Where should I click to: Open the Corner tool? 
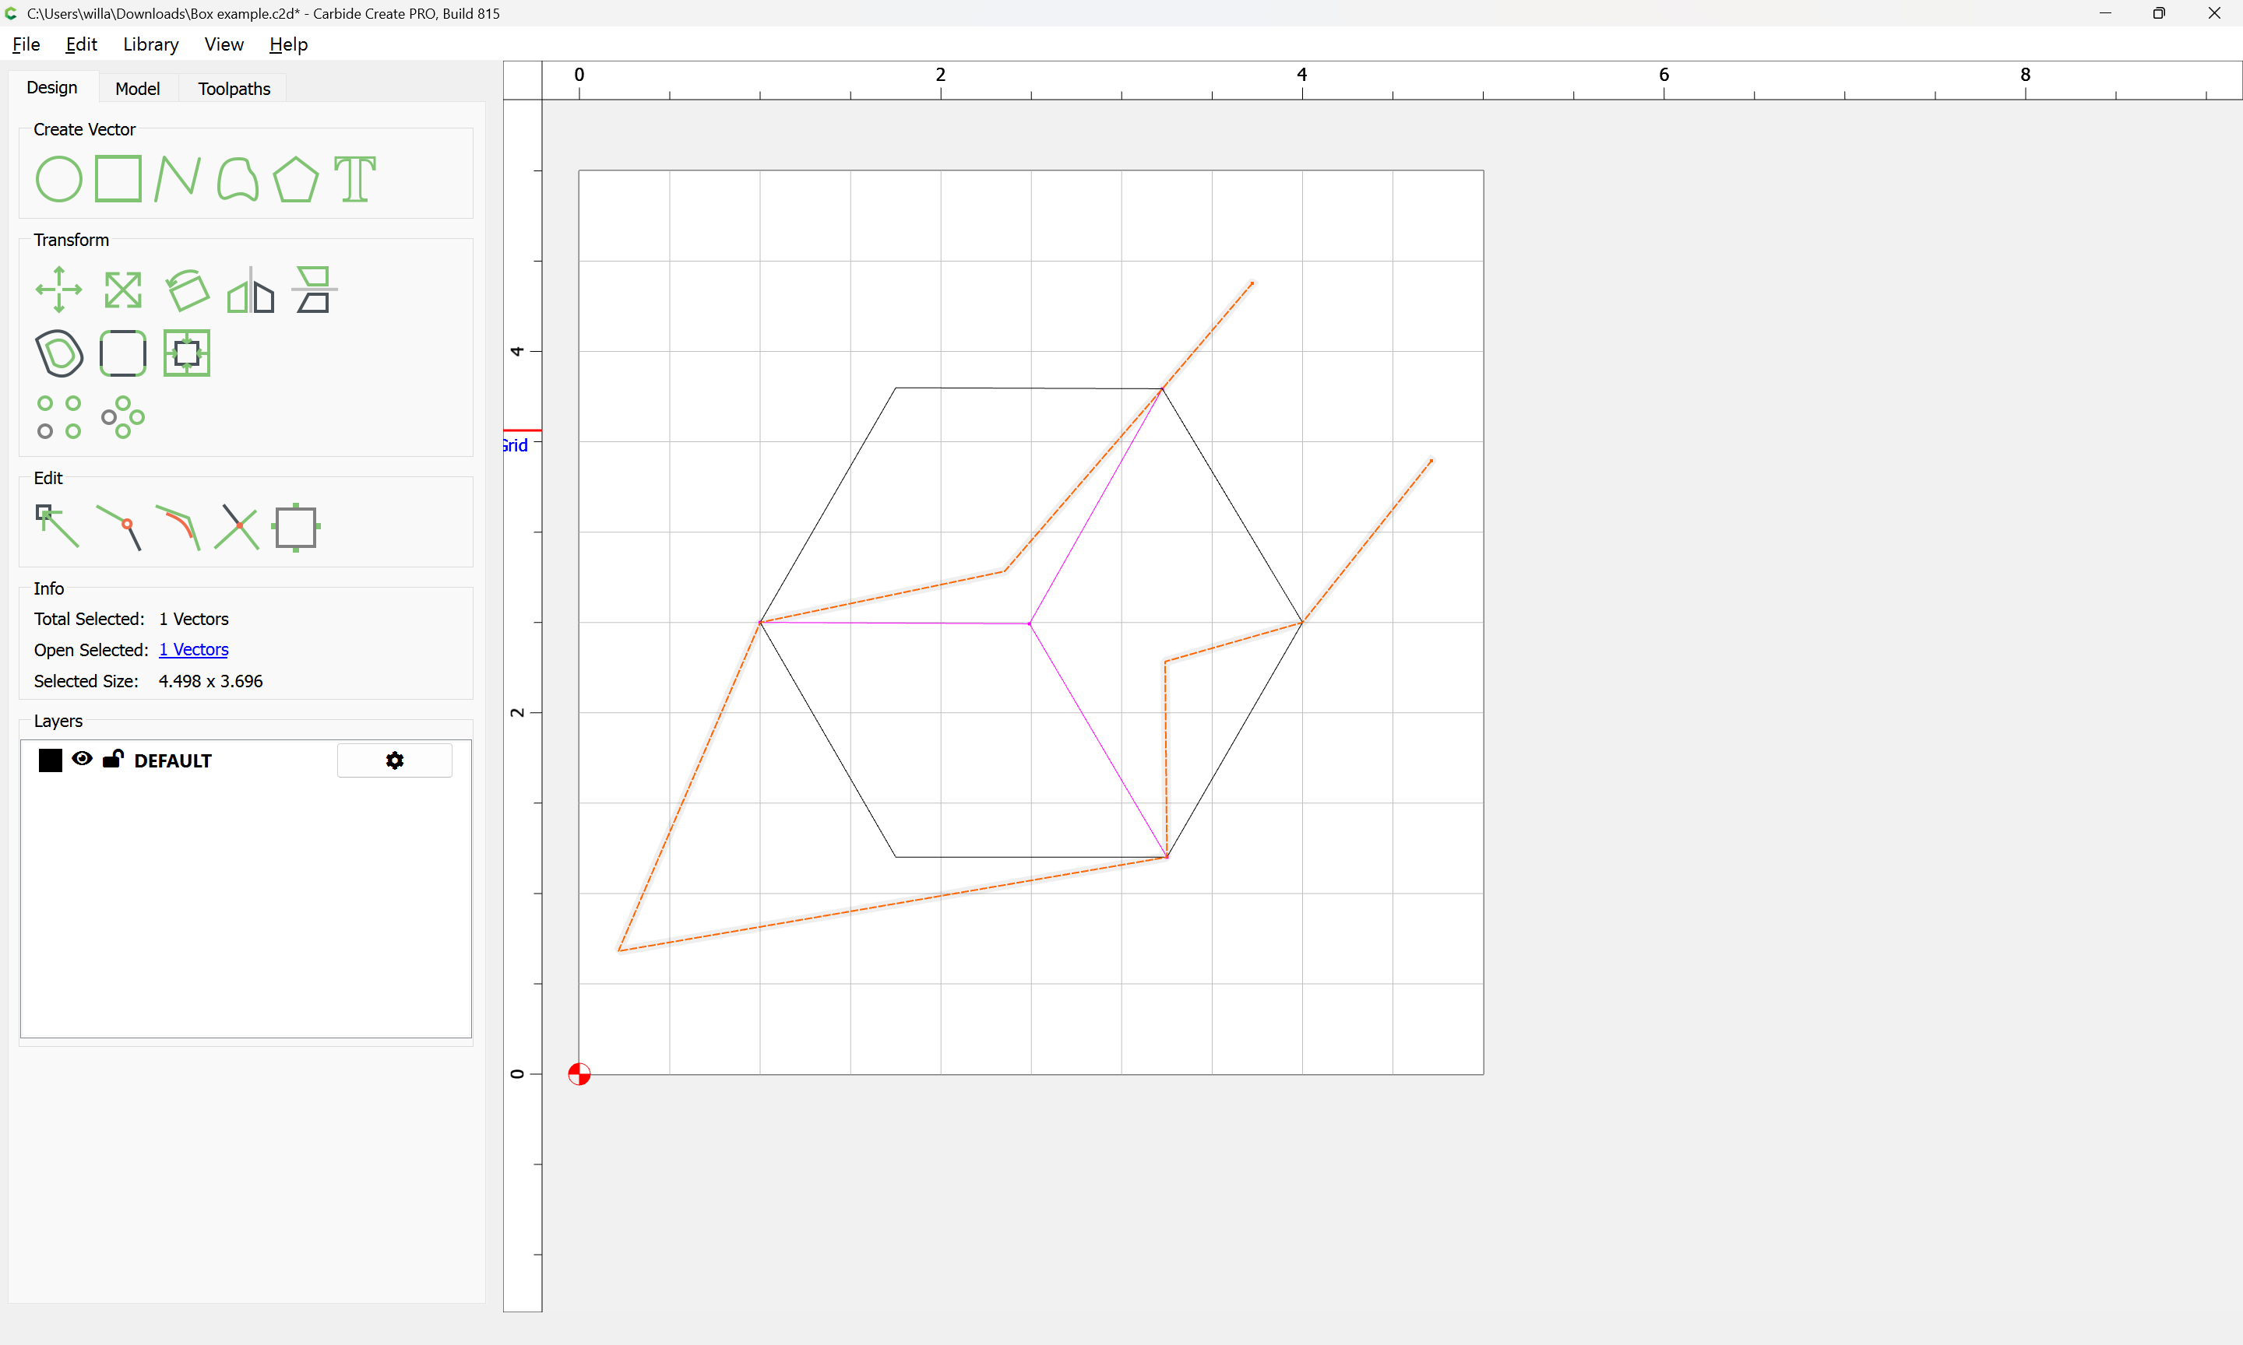[122, 353]
